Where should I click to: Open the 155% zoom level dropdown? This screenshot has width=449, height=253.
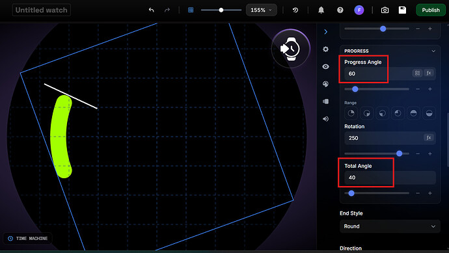click(x=262, y=10)
